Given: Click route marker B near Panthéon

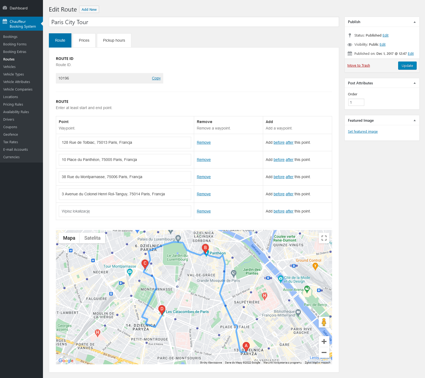Looking at the screenshot, I should [x=205, y=248].
